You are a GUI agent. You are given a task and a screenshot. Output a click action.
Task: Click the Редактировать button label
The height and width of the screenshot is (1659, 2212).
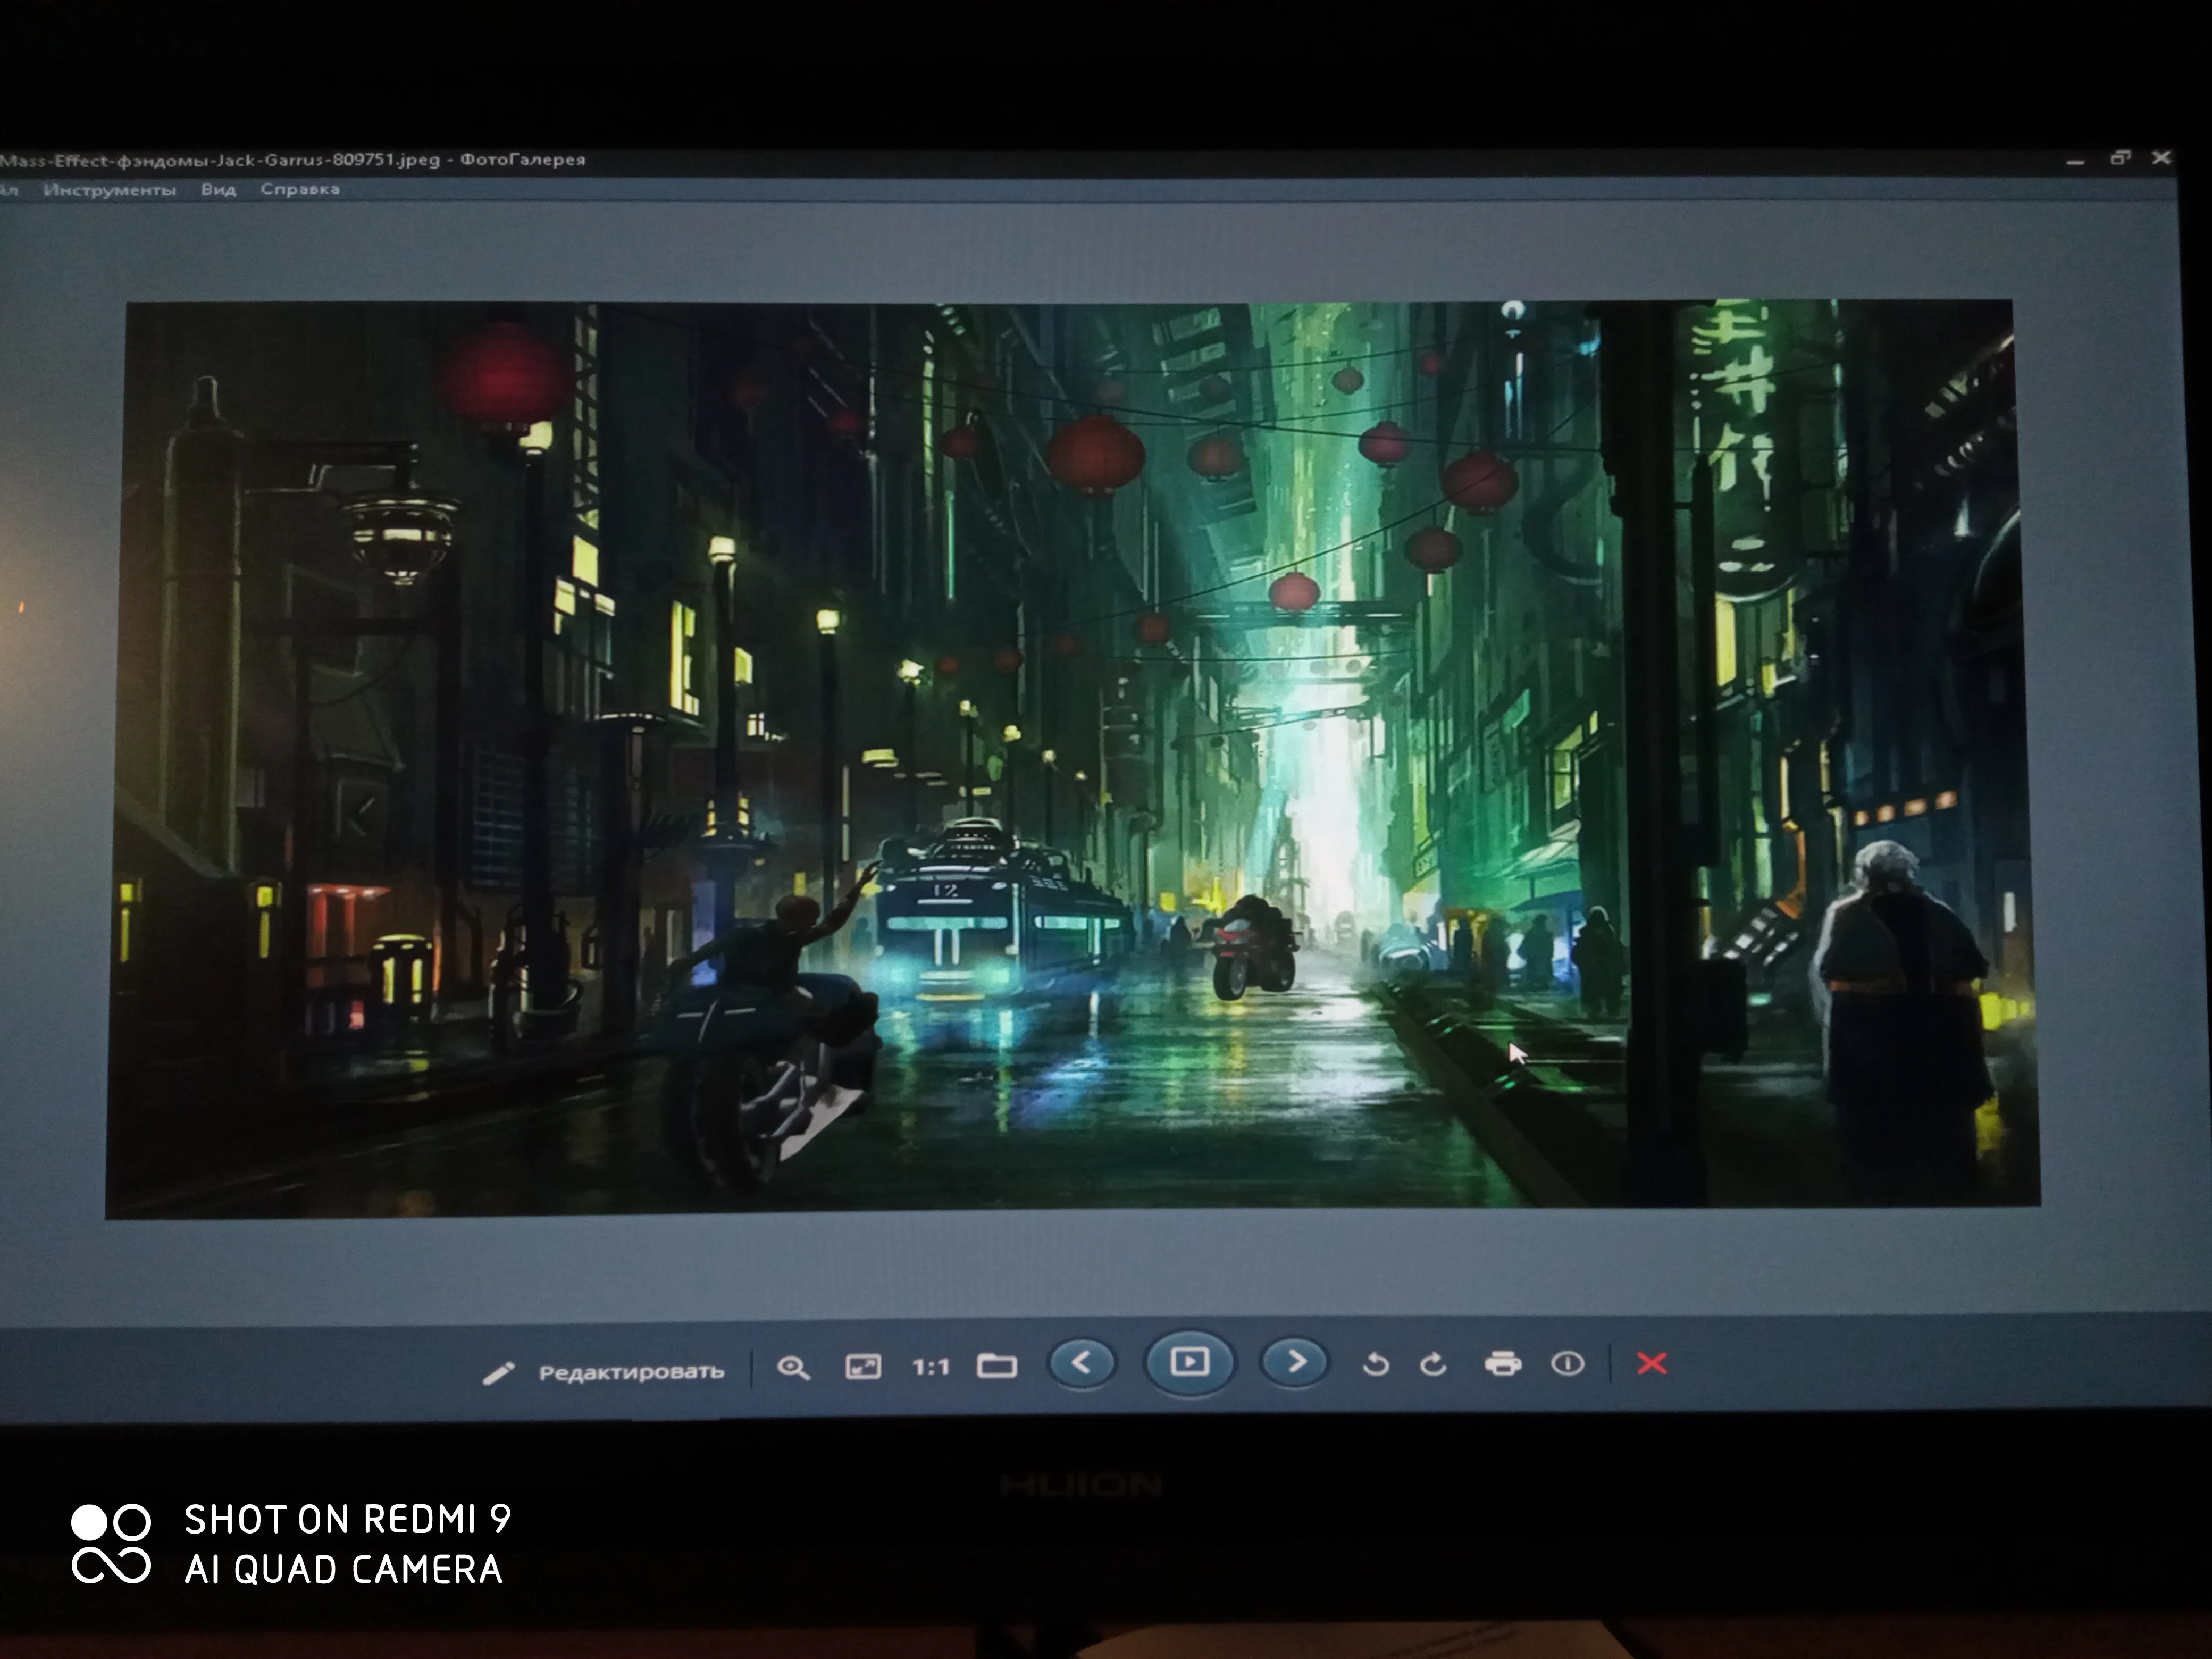click(x=631, y=1372)
